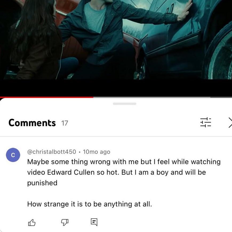Tap the comment count 17
This screenshot has width=232, height=232.
65,123
